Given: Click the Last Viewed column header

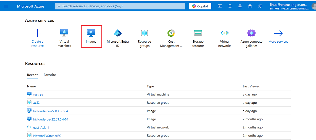Looking at the screenshot, I should [x=251, y=86].
